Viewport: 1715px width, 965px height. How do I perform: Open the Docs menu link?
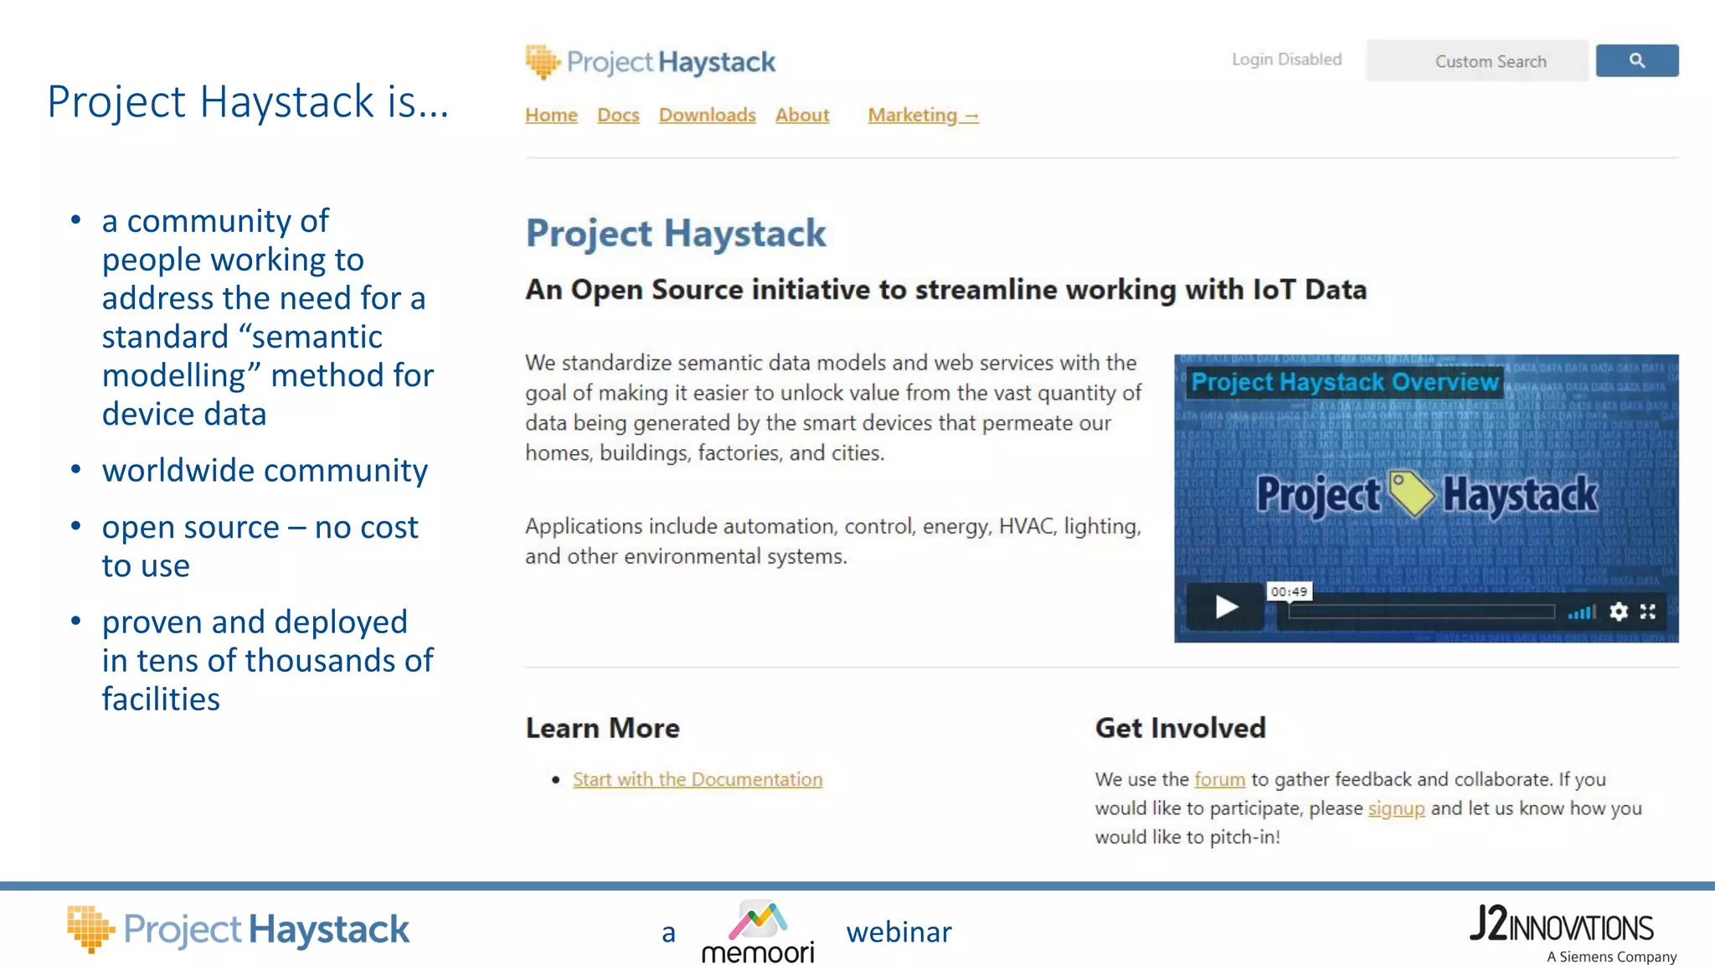pyautogui.click(x=618, y=115)
